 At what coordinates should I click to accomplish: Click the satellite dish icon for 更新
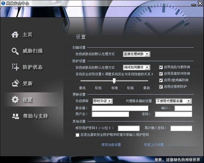pos(16,83)
